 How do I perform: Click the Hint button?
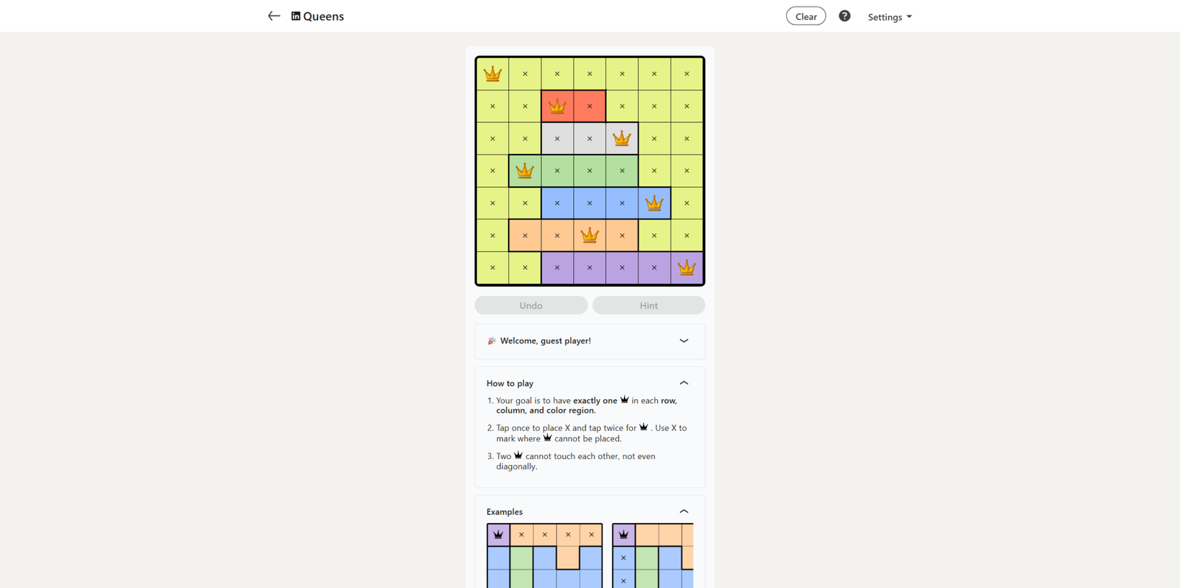click(x=648, y=306)
